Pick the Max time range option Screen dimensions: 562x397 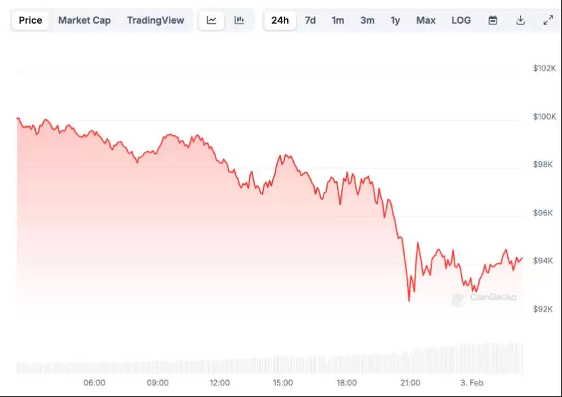point(426,20)
